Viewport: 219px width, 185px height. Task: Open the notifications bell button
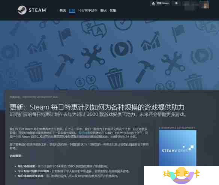point(176,3)
